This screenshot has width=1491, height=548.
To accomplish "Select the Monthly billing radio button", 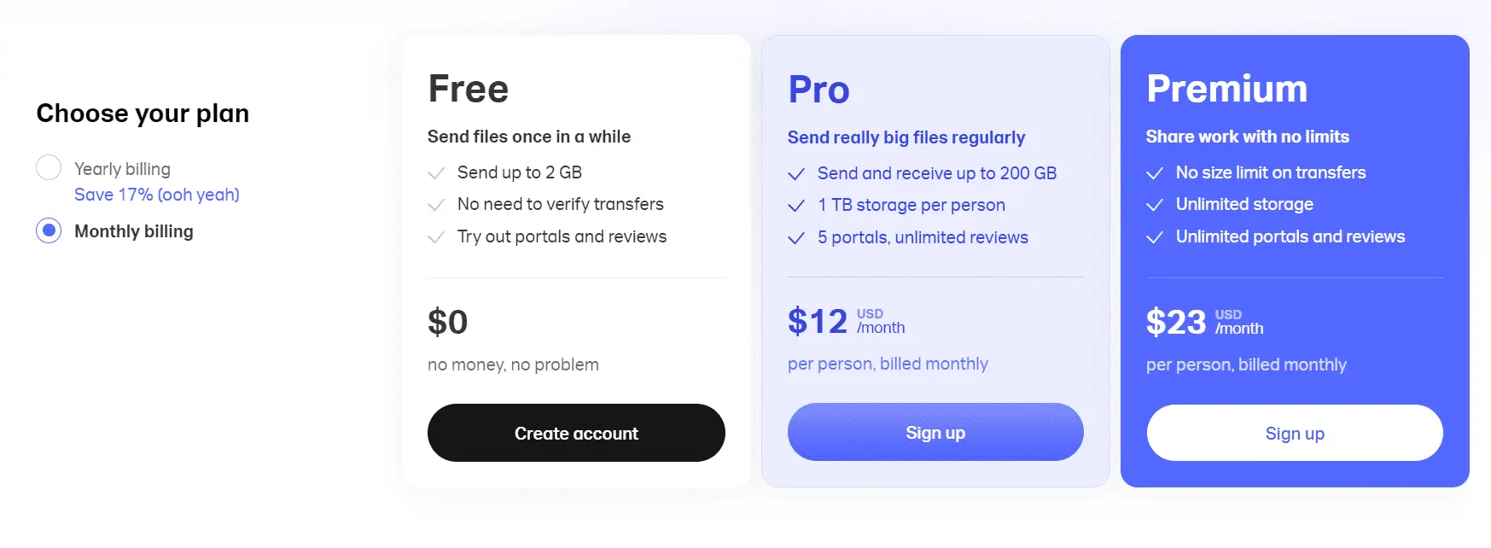I will tap(49, 230).
